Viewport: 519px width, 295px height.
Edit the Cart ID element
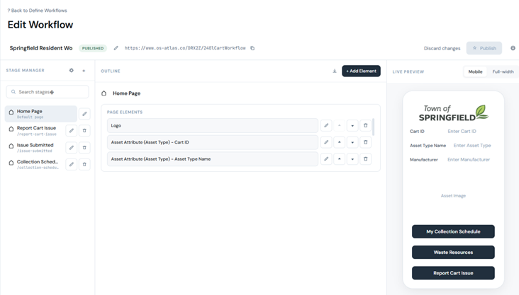(326, 142)
